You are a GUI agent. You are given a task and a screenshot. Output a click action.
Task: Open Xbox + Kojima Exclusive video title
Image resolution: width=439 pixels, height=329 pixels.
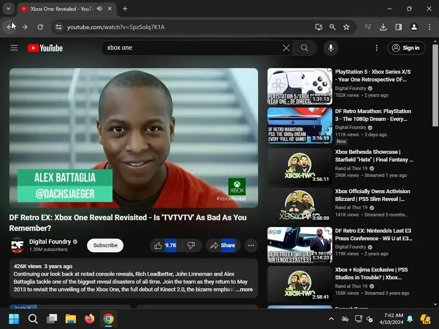[371, 274]
